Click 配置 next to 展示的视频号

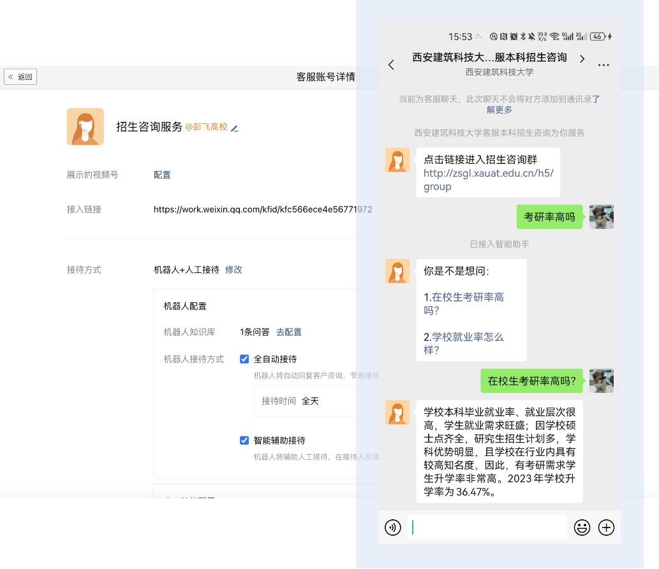tap(162, 174)
